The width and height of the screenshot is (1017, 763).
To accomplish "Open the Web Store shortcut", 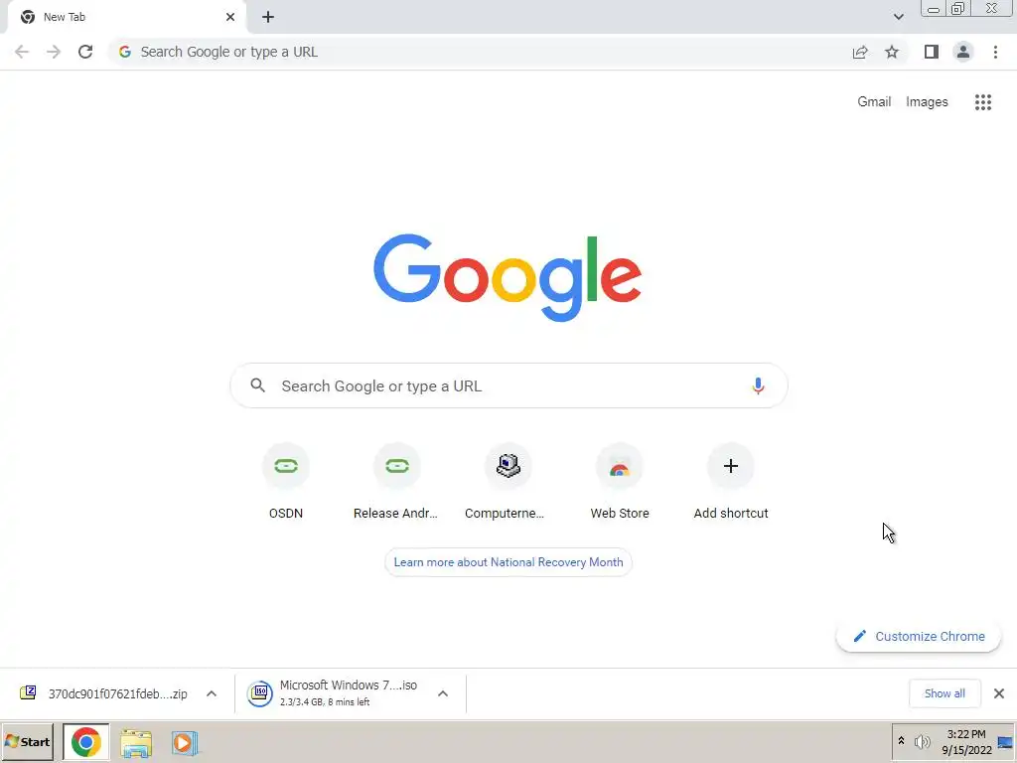I will coord(620,483).
